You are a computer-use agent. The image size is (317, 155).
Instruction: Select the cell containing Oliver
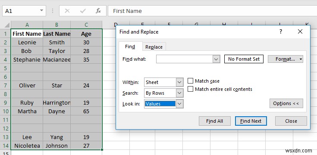(27, 85)
